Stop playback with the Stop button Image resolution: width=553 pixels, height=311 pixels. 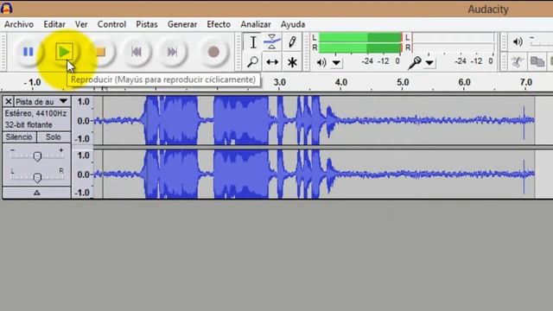point(101,52)
